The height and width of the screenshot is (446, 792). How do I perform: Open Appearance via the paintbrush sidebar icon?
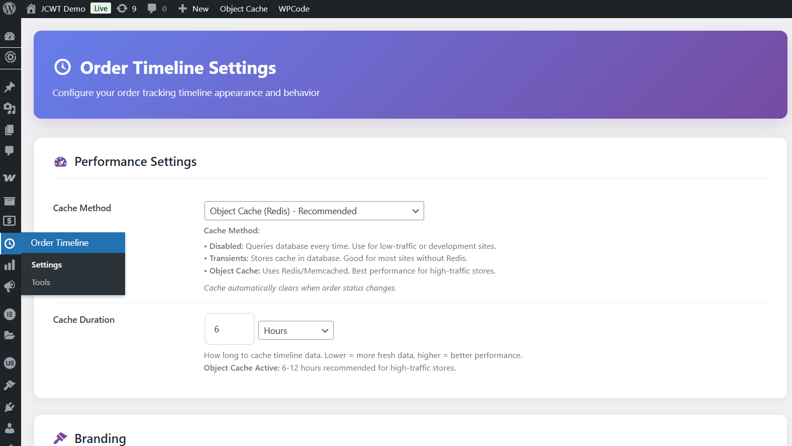click(x=10, y=385)
